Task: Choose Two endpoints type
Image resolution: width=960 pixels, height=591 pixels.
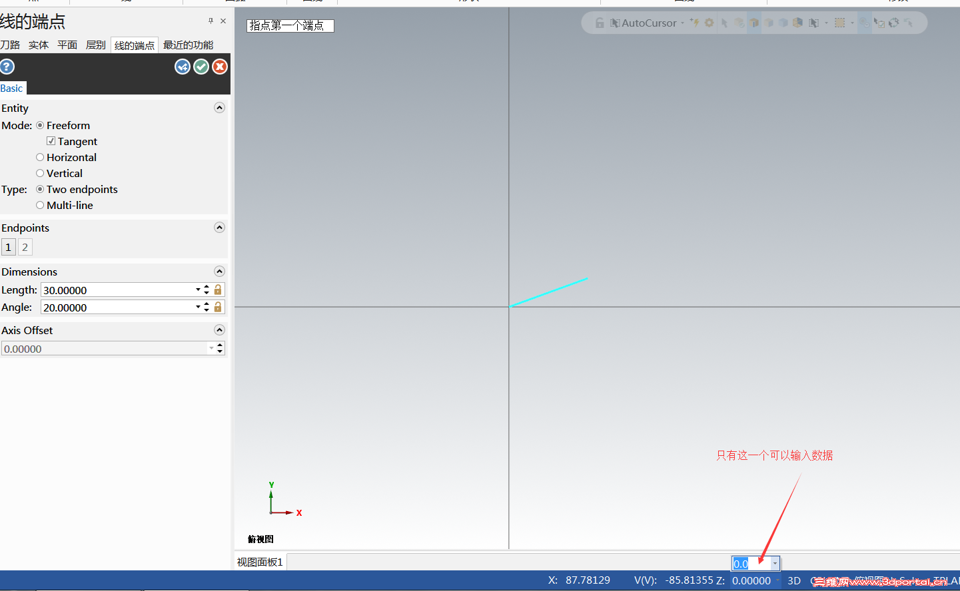Action: pos(77,189)
